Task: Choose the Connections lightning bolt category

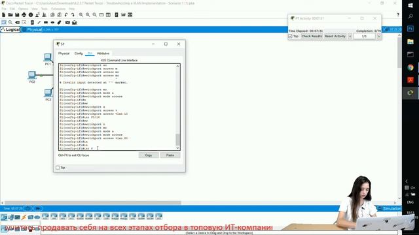Action: click(24, 217)
